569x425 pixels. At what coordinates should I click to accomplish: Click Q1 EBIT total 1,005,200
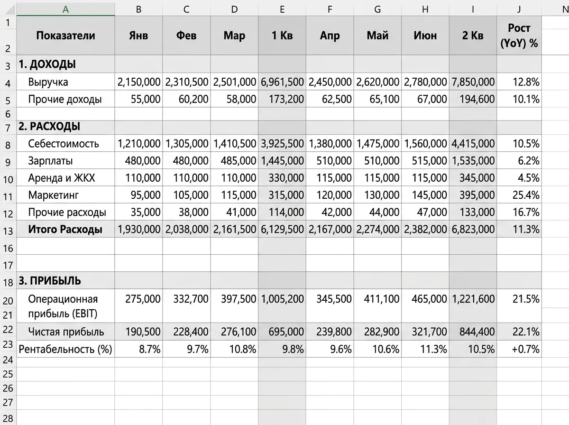click(x=282, y=306)
